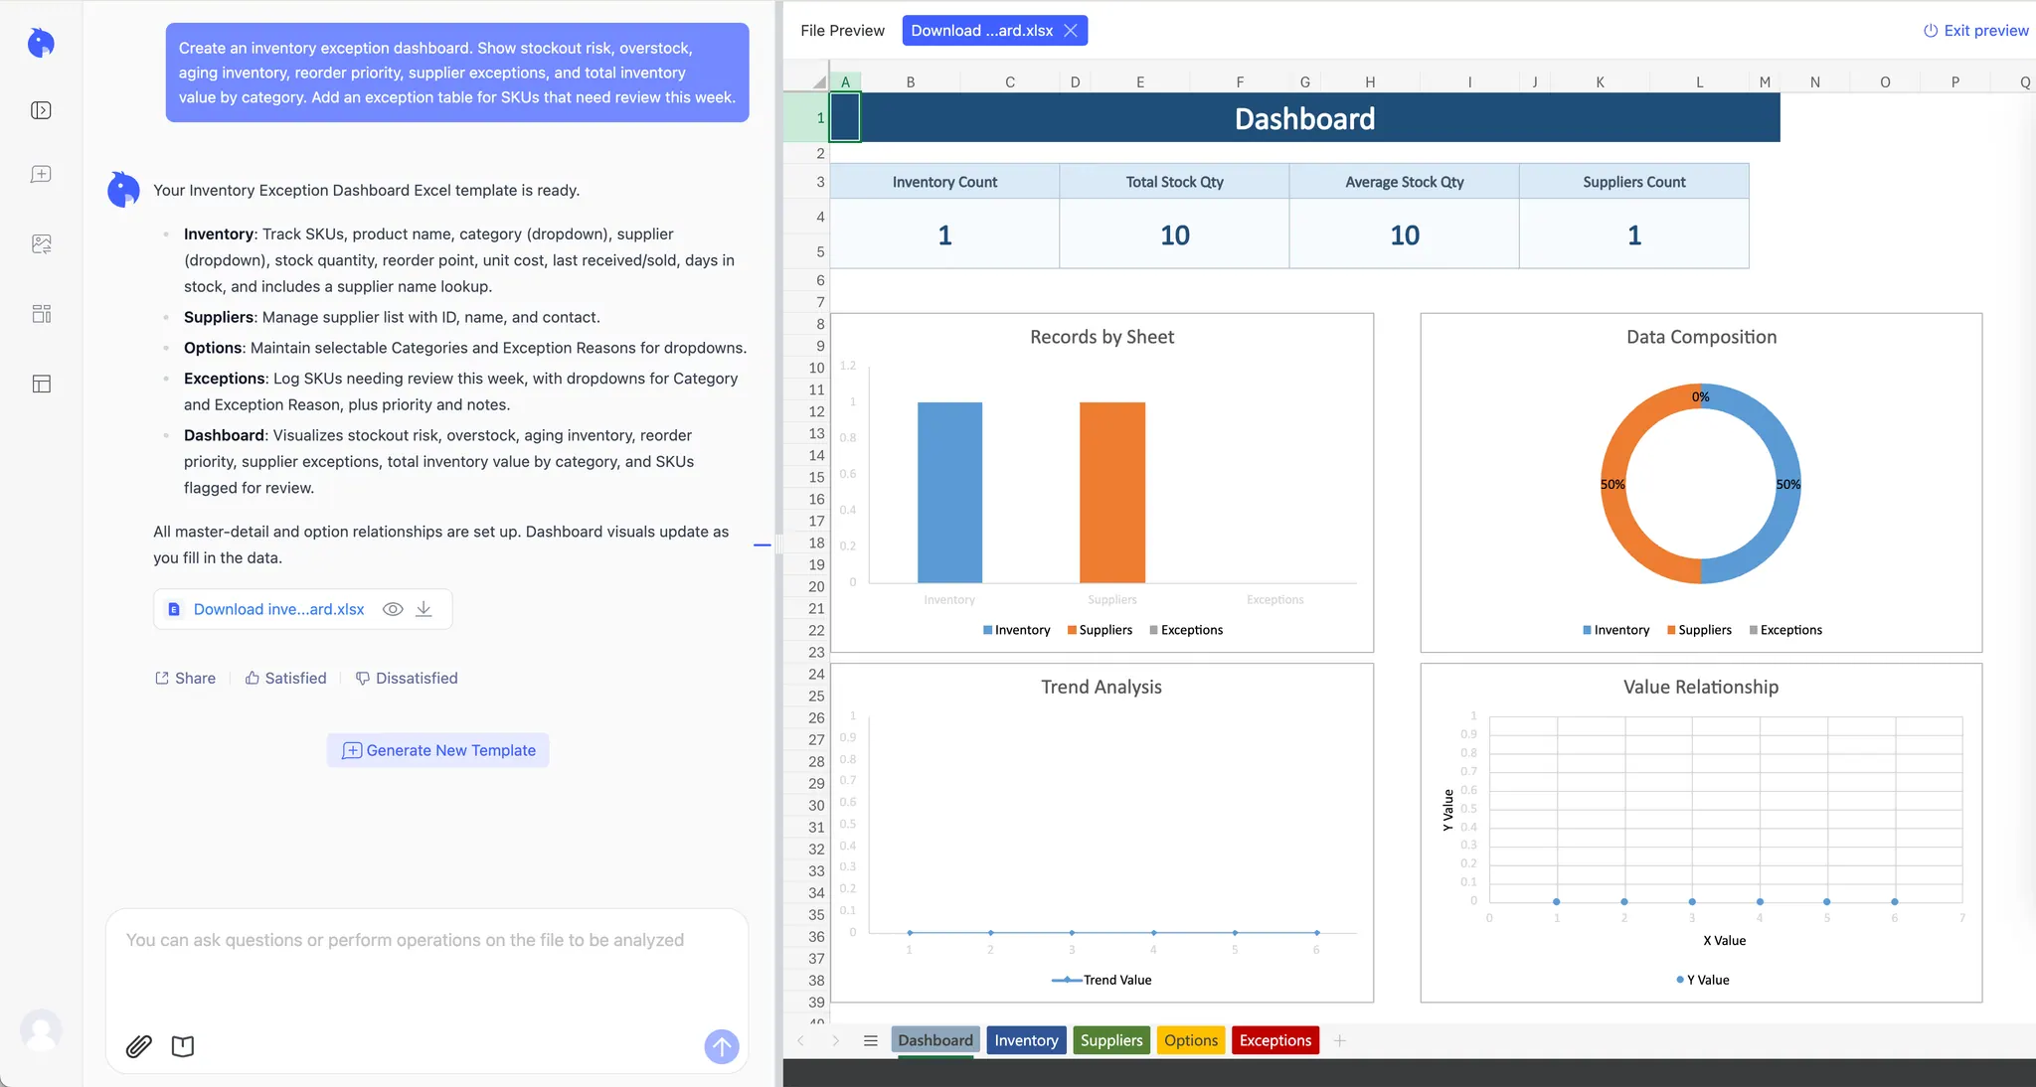Select row 3 header
This screenshot has width=2036, height=1087.
(x=806, y=182)
